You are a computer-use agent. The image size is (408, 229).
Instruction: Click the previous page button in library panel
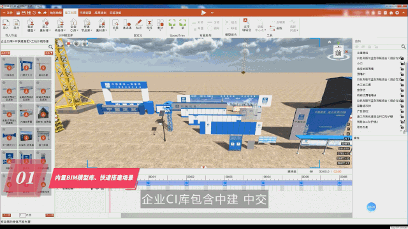6,215
